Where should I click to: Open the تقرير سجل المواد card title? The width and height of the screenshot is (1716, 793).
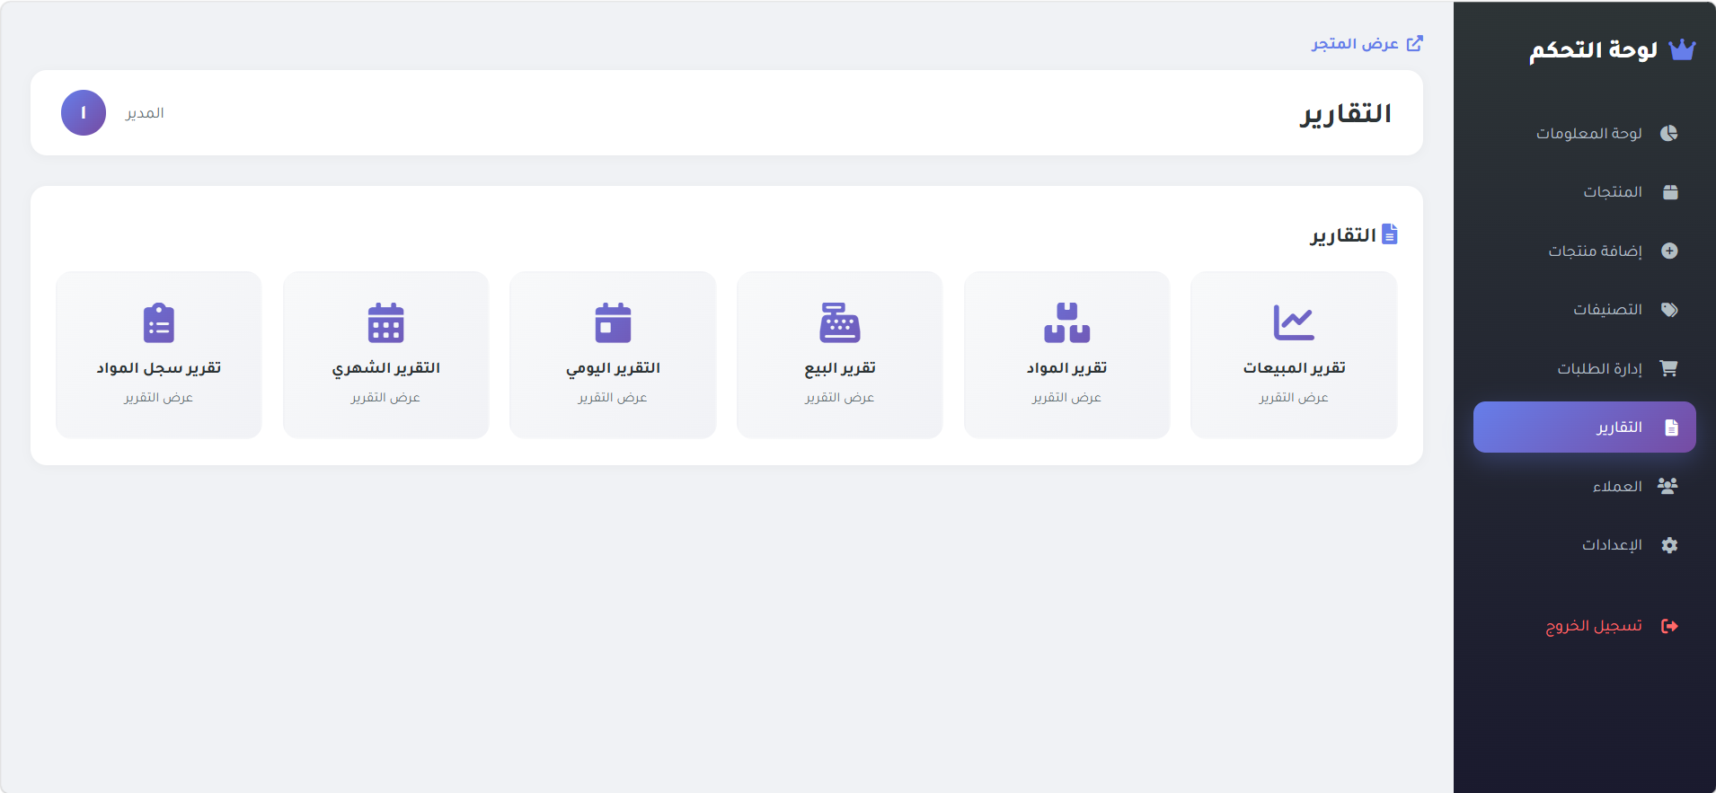click(x=159, y=368)
